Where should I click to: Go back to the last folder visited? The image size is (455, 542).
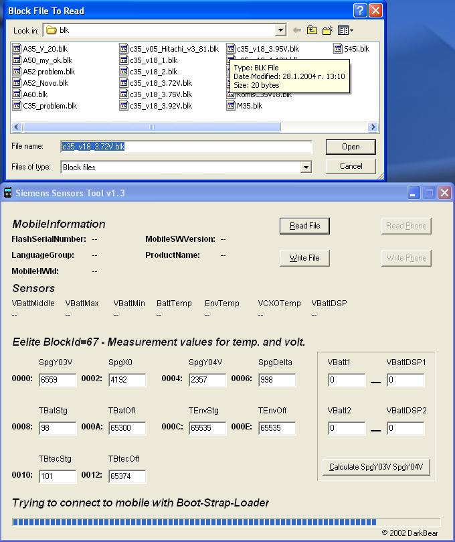coord(297,30)
